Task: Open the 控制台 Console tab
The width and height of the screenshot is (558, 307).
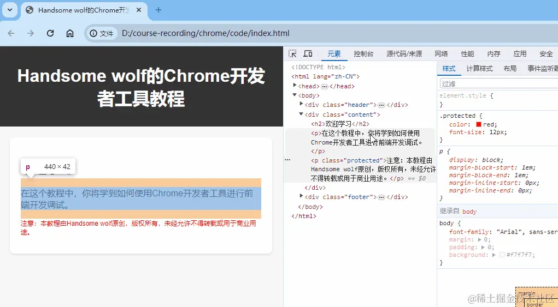Action: 363,53
